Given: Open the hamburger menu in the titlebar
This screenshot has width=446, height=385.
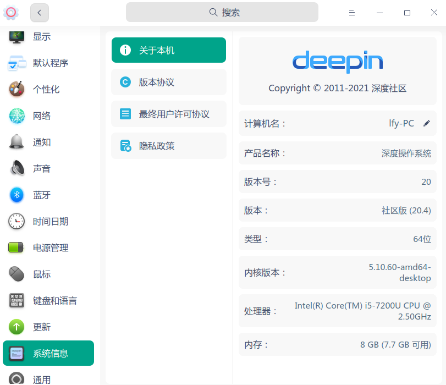Looking at the screenshot, I should click(x=351, y=12).
